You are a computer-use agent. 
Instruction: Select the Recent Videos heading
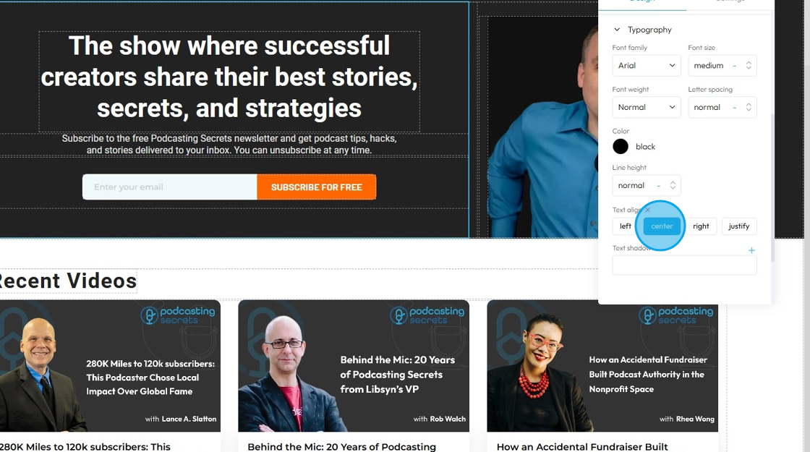68,281
